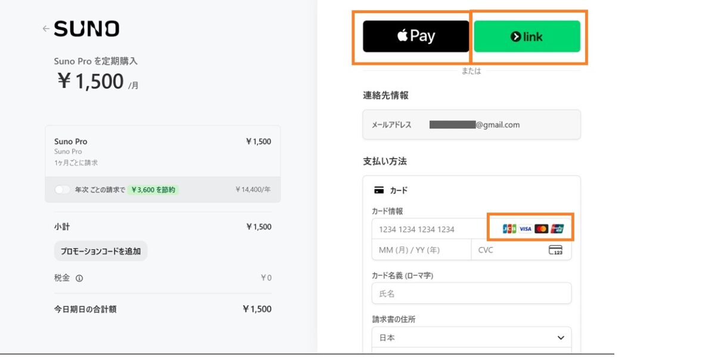Click the UnionPay card logo
Screen dimensions: 715x363
click(x=557, y=229)
